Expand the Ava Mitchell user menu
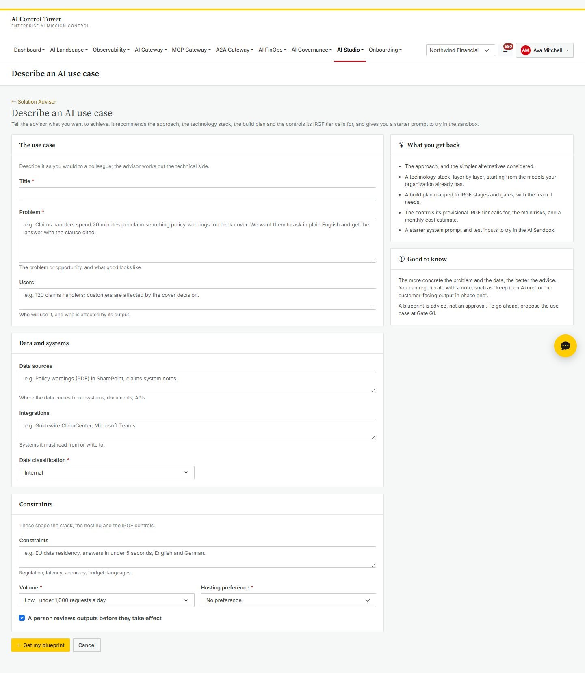The width and height of the screenshot is (585, 673). pos(545,50)
